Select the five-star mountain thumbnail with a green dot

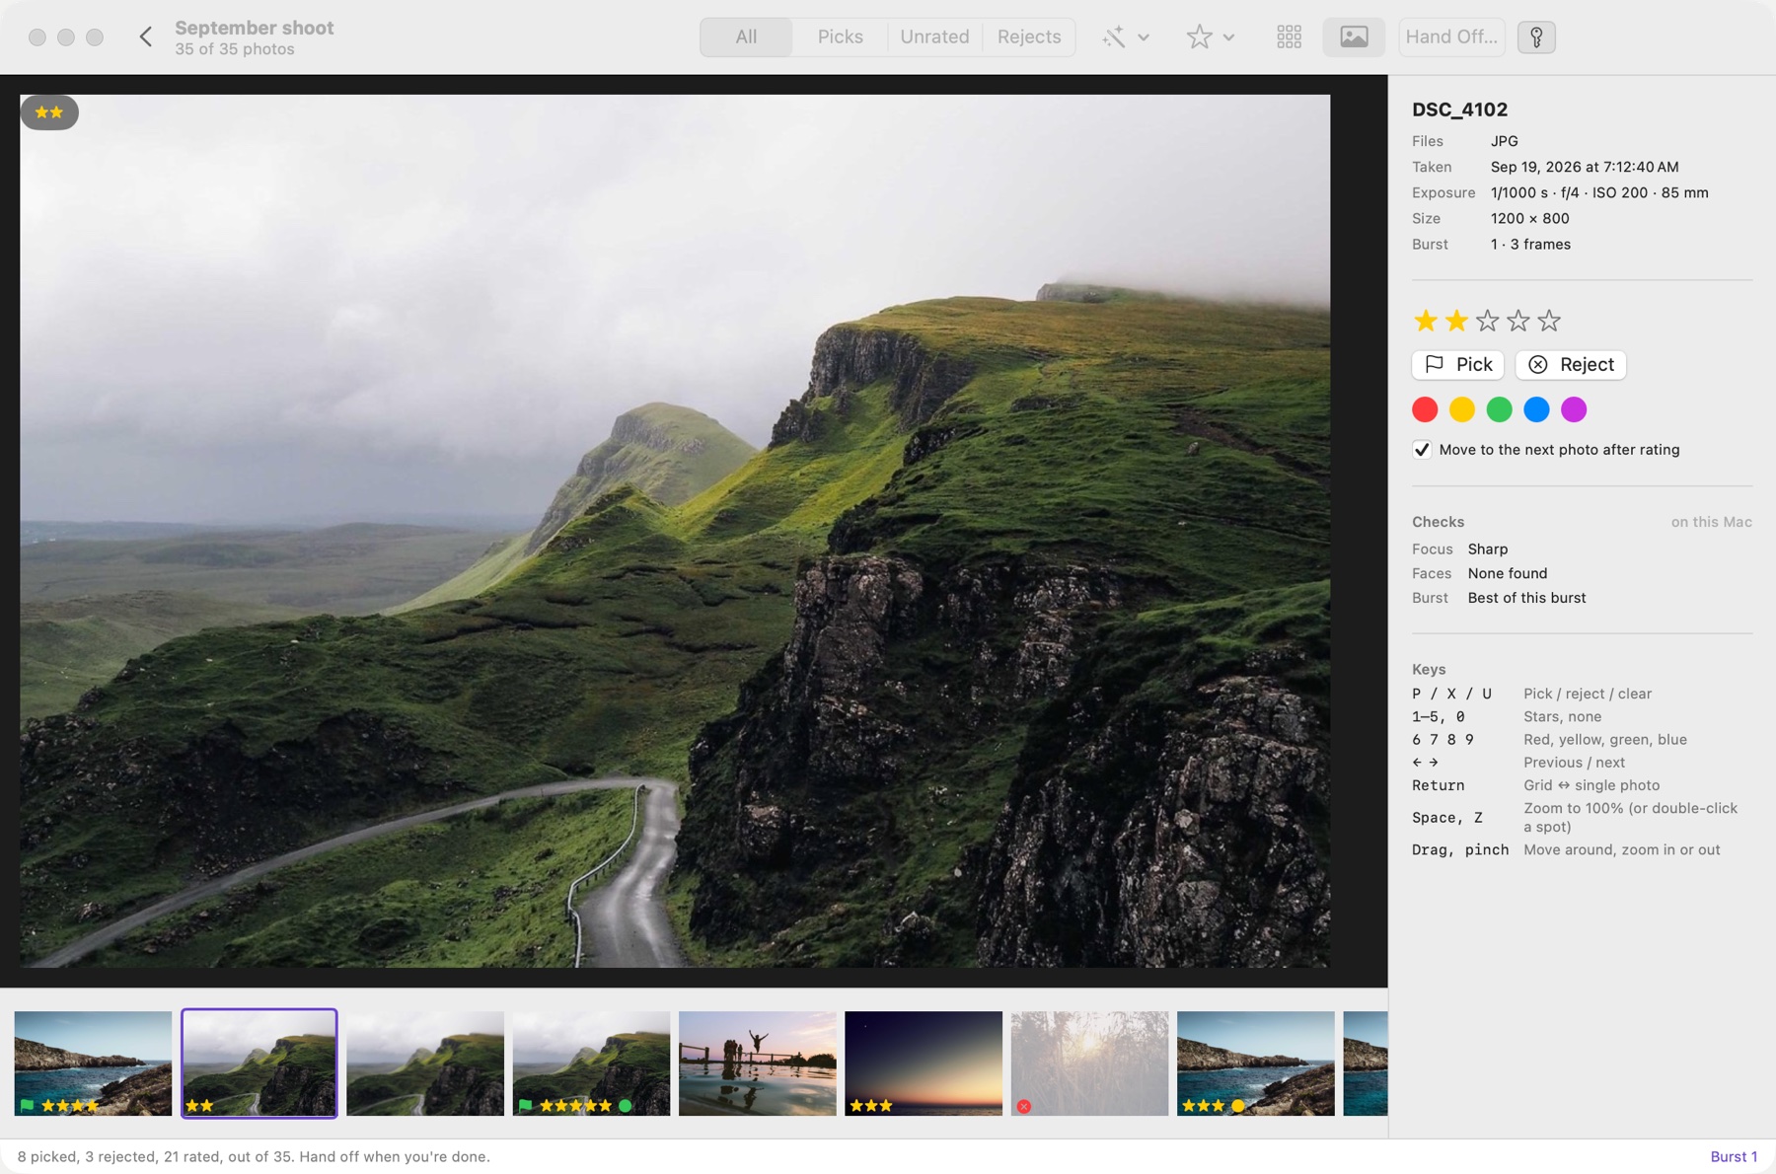(x=591, y=1064)
